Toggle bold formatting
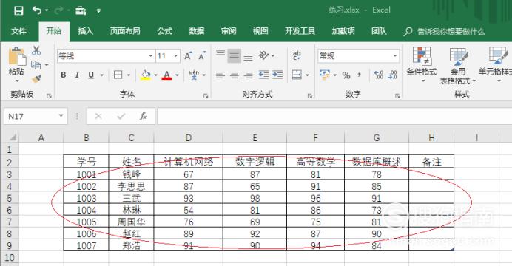Image resolution: width=512 pixels, height=266 pixels. (64, 75)
